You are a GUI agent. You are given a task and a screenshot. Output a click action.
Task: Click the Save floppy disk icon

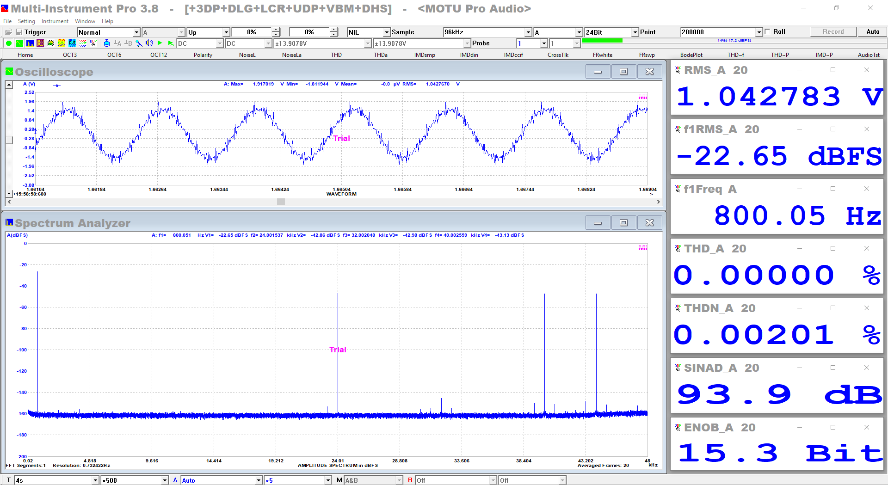point(19,32)
